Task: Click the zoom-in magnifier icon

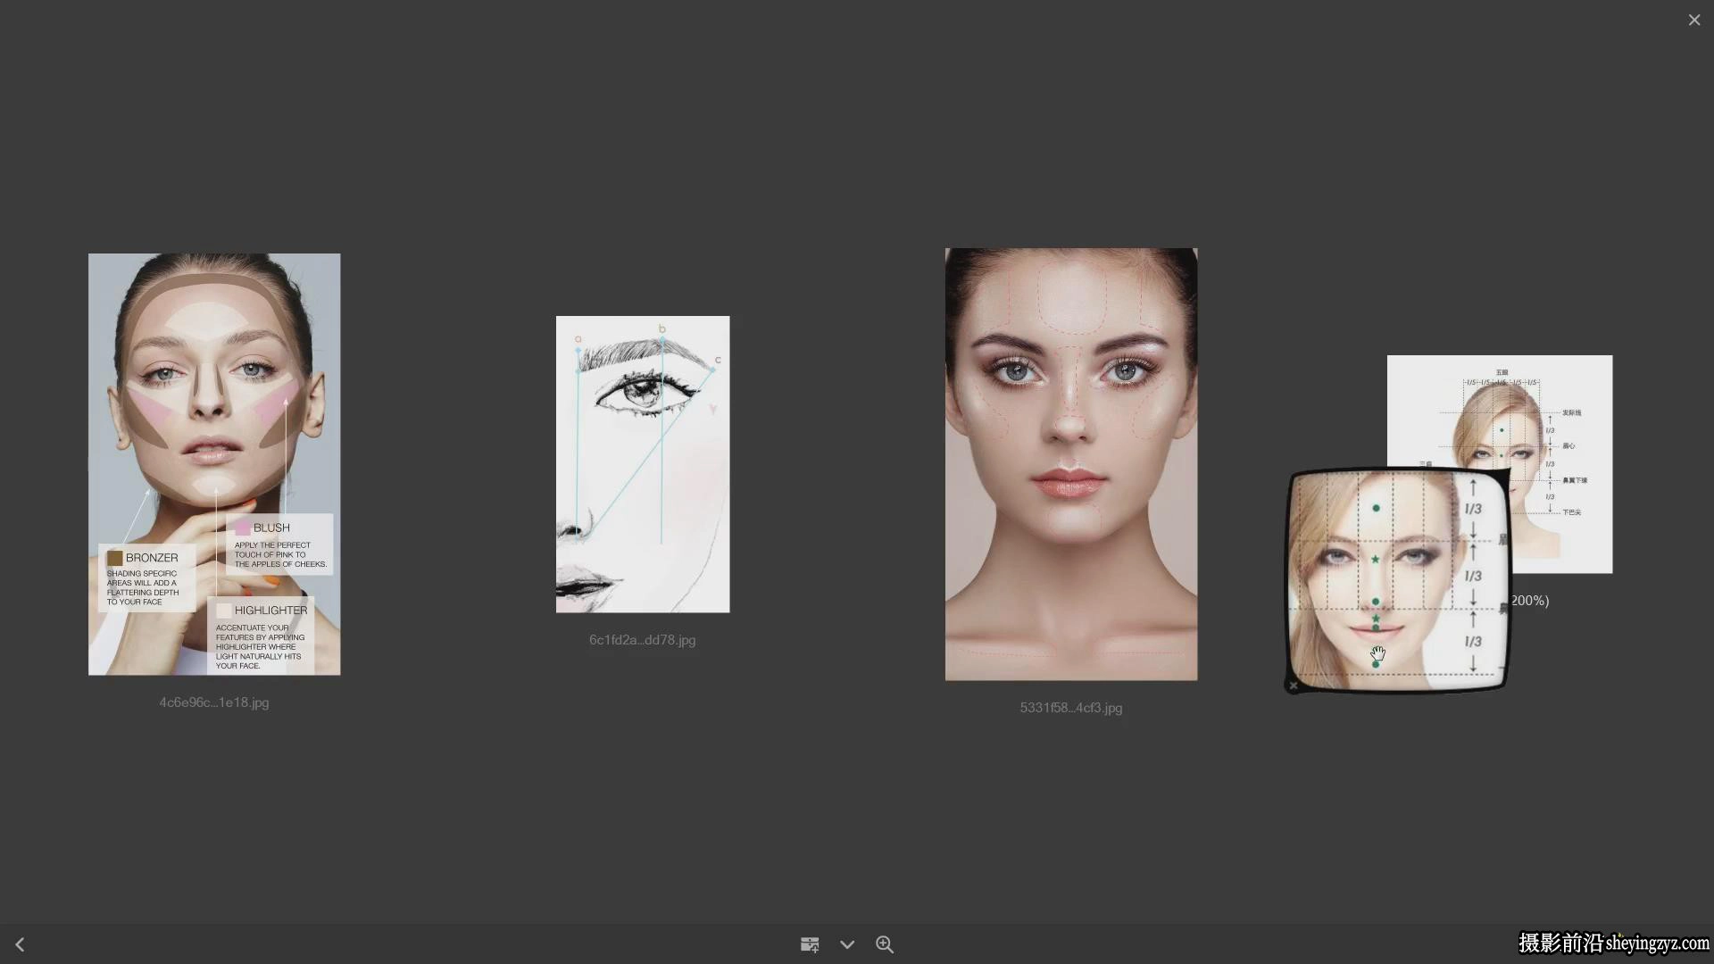Action: 885,944
